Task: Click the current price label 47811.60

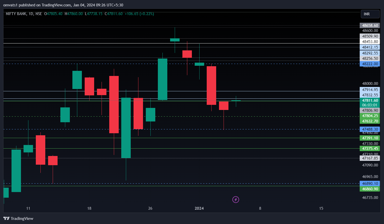Action: [x=370, y=100]
